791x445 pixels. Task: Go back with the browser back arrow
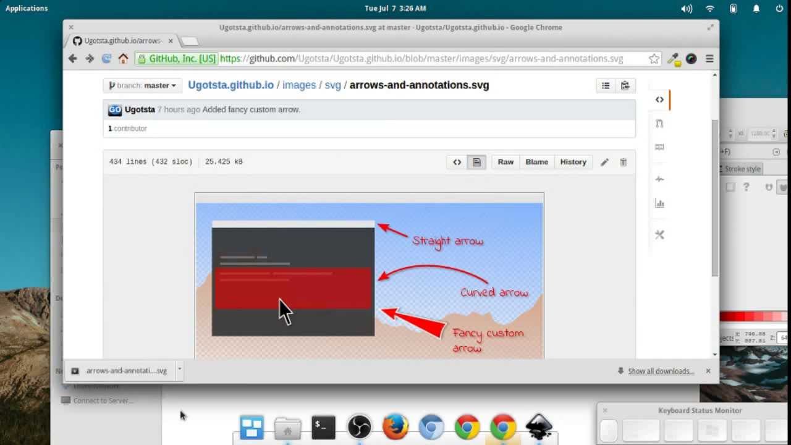73,59
